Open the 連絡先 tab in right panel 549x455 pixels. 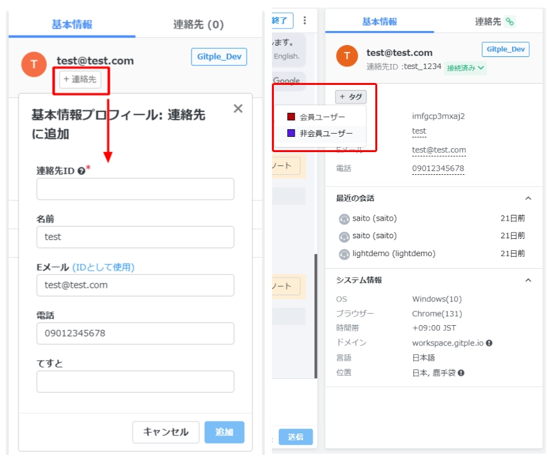488,22
